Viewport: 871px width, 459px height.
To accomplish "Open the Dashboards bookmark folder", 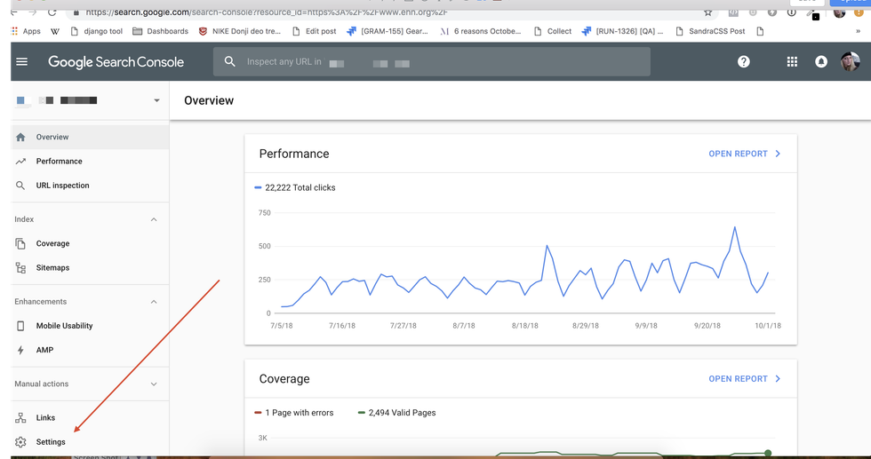I will 161,31.
